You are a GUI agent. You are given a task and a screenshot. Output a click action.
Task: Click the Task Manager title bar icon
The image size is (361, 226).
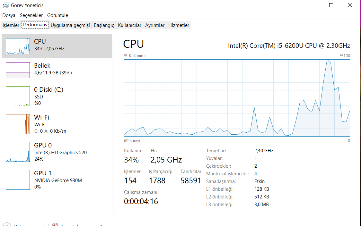click(6, 5)
